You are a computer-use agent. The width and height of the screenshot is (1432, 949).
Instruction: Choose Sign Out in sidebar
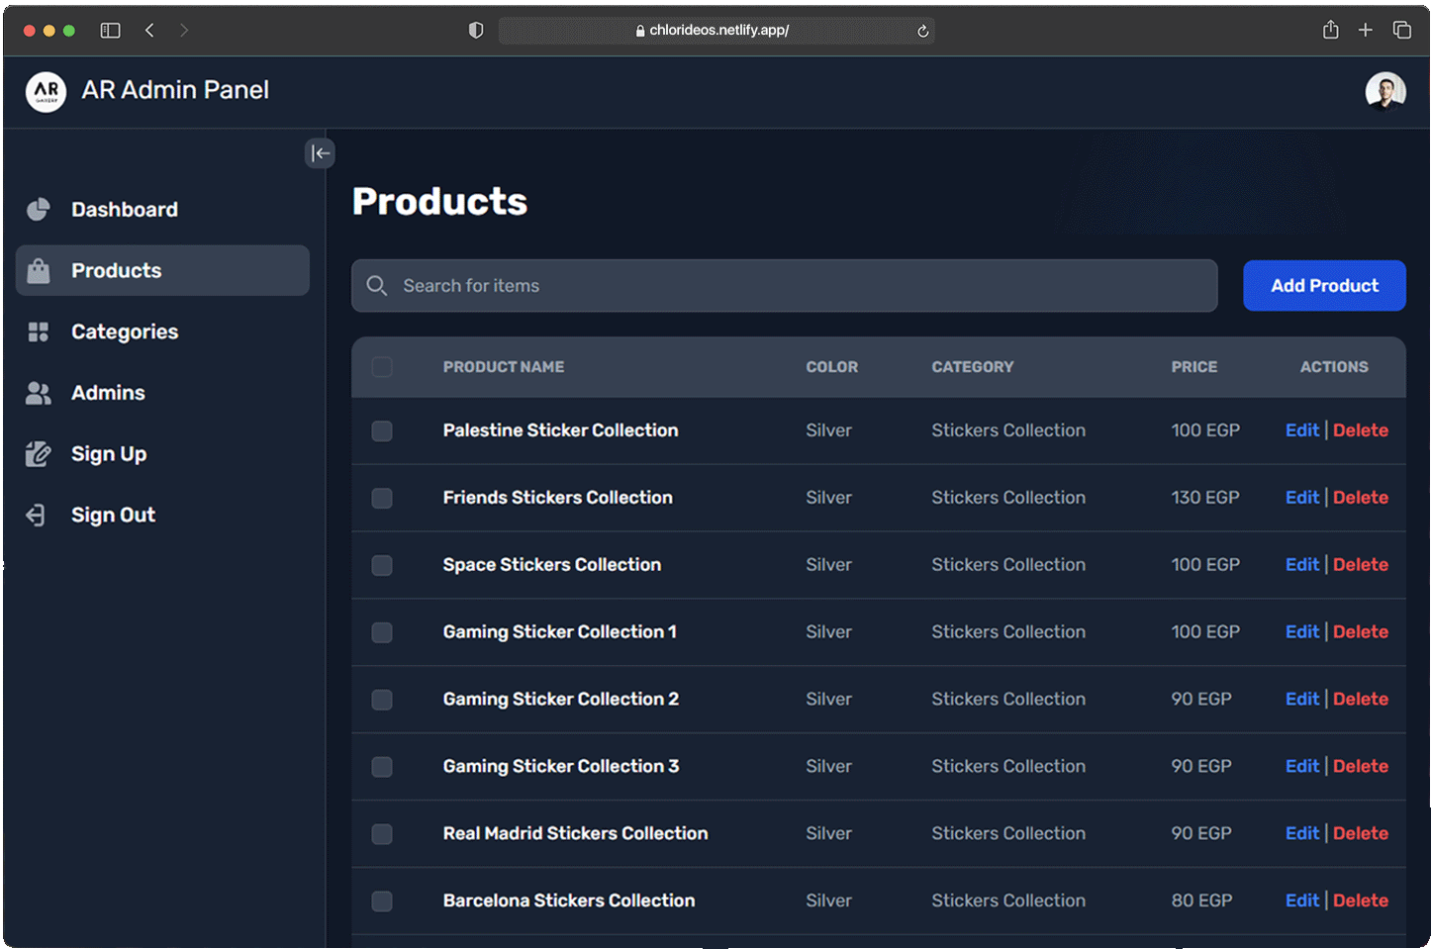[x=162, y=516]
